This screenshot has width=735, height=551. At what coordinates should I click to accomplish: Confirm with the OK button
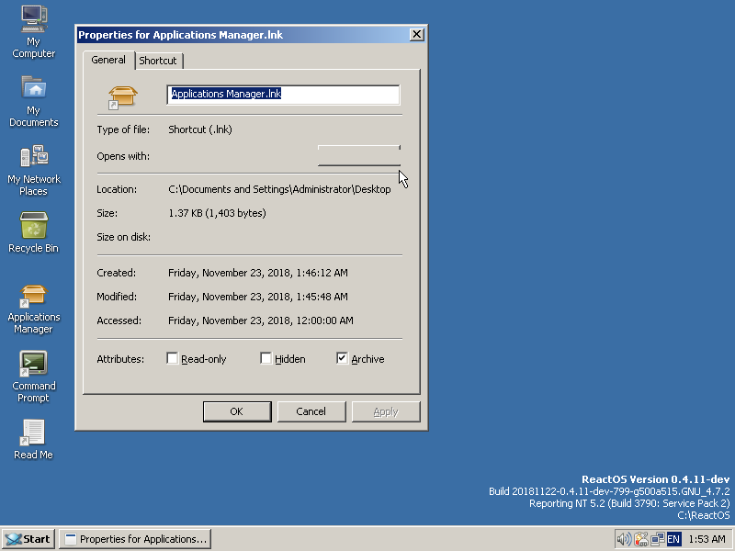pos(237,411)
